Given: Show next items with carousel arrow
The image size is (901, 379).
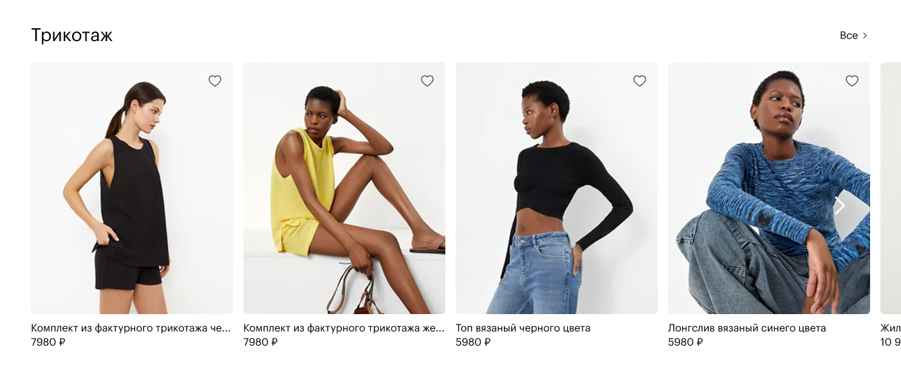Looking at the screenshot, I should tap(840, 206).
